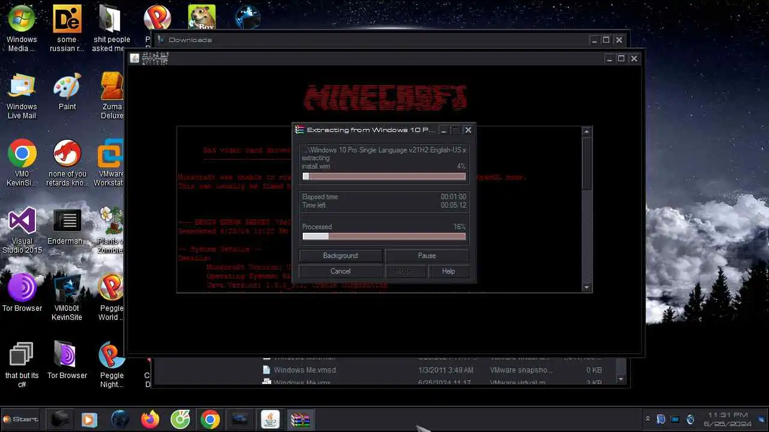Select Windows Me.vmsd file in Downloads

pyautogui.click(x=305, y=370)
